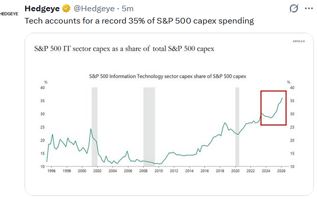Image resolution: width=317 pixels, height=199 pixels.
Task: Click the red highlighted box on chart
Action: pyautogui.click(x=273, y=108)
